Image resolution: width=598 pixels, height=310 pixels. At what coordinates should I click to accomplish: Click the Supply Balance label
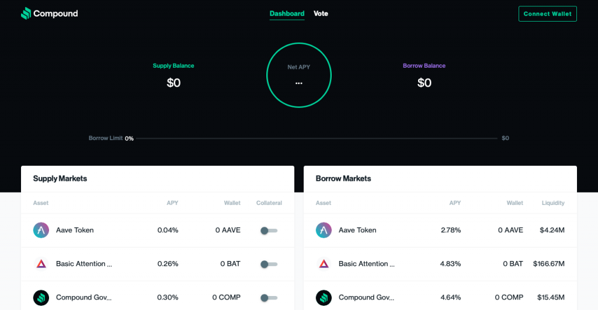[173, 65]
